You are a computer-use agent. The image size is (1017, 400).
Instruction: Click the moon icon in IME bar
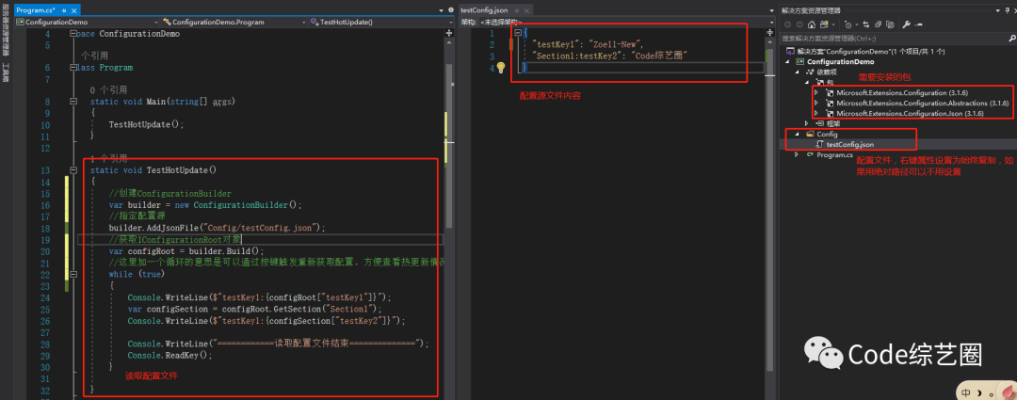[980, 392]
